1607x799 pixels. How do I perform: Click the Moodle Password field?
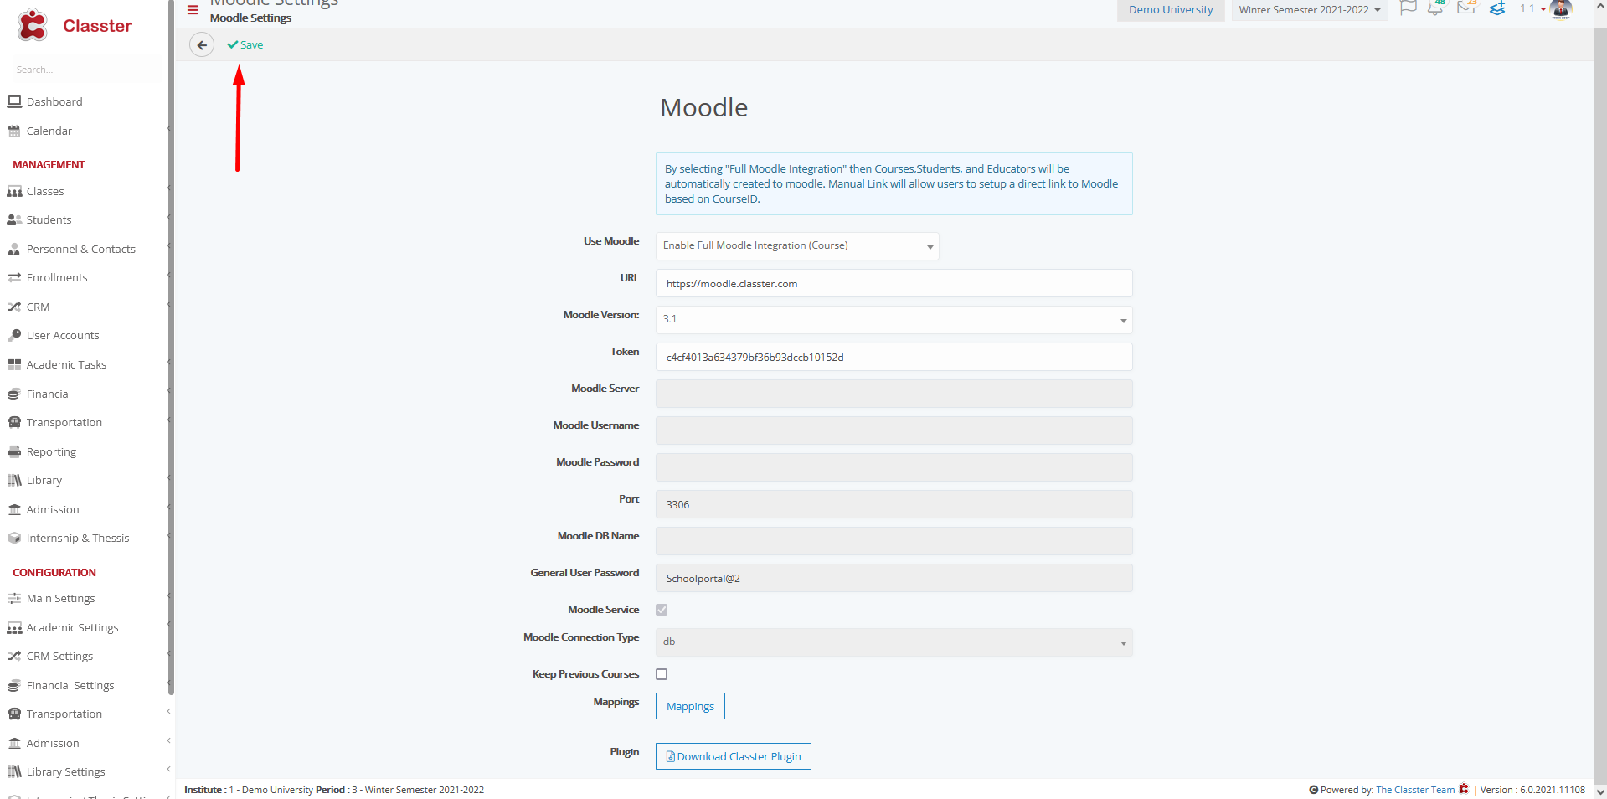pos(894,467)
